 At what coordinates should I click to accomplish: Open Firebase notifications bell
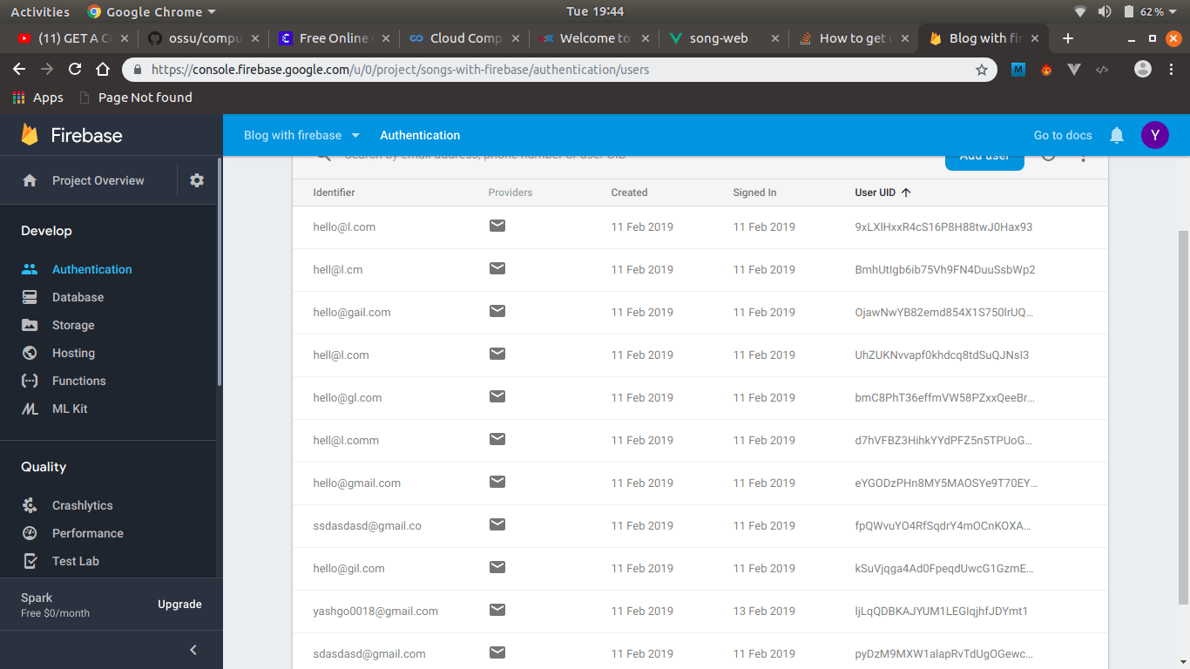[1116, 135]
